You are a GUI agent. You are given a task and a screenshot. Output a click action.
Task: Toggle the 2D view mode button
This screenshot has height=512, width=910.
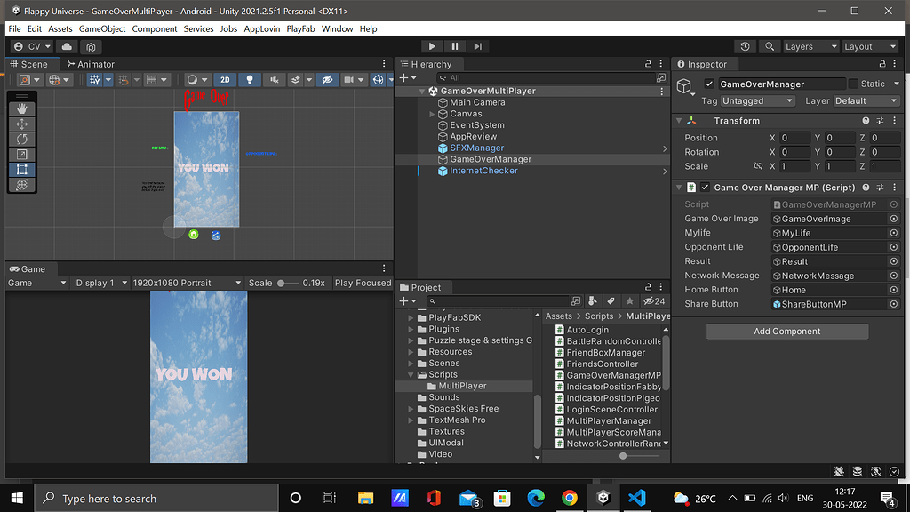click(226, 80)
